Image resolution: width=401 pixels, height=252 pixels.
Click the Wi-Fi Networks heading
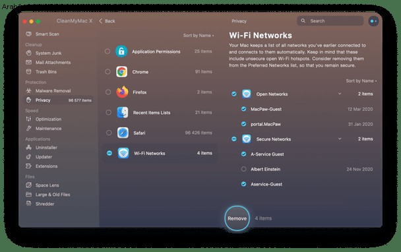tap(261, 36)
